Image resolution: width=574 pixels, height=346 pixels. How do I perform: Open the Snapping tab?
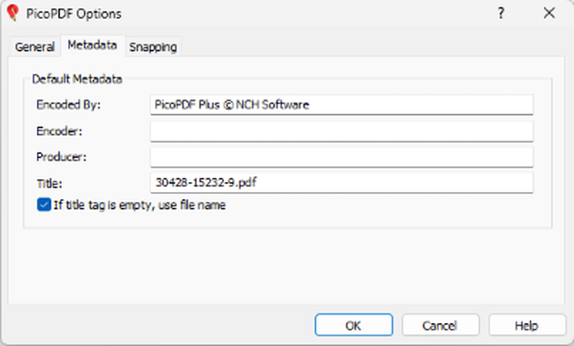(x=153, y=47)
